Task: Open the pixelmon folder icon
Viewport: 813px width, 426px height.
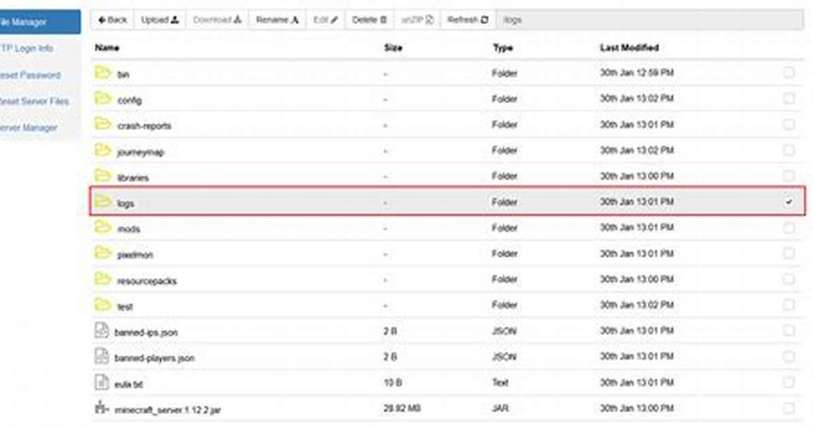Action: [103, 252]
